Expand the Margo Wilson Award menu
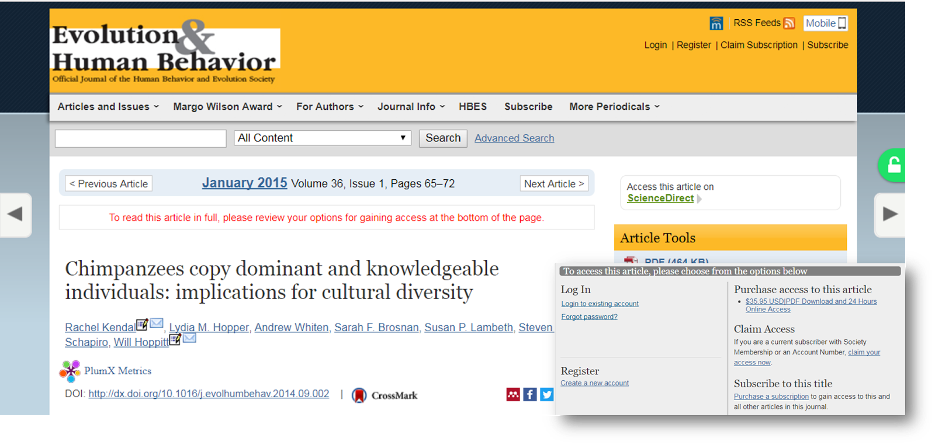Screen dimensions: 935x445 tap(228, 106)
